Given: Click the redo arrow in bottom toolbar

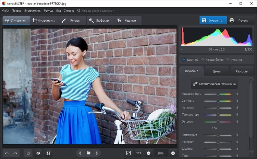Looking at the screenshot, I should pos(15,153).
